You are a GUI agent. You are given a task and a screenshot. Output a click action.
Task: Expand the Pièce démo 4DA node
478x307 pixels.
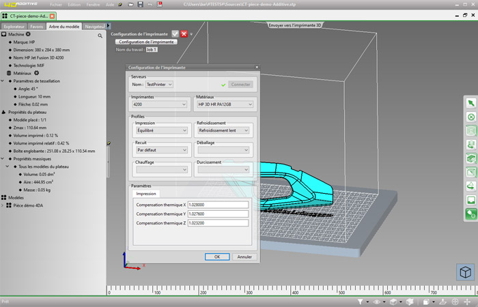click(3, 205)
